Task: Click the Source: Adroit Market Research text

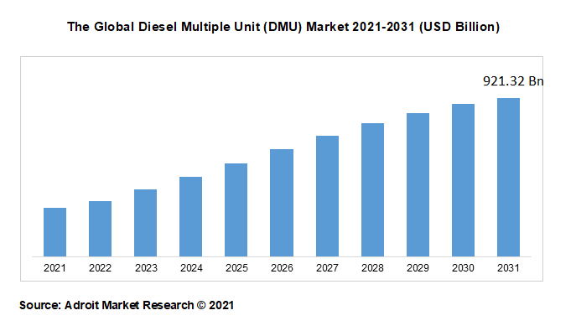Action: point(127,305)
